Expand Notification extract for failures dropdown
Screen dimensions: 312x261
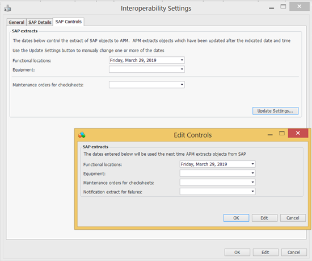[x=252, y=192]
